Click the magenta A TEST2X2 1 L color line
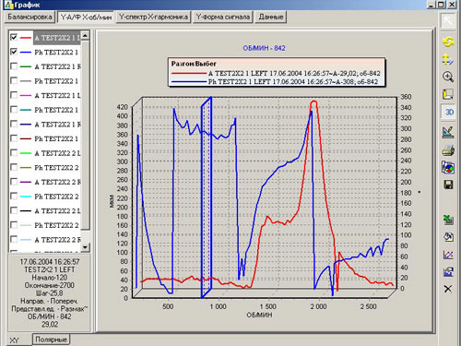 pos(26,95)
